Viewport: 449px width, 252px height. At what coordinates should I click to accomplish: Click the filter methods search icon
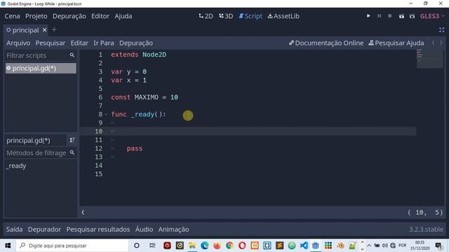coord(72,153)
